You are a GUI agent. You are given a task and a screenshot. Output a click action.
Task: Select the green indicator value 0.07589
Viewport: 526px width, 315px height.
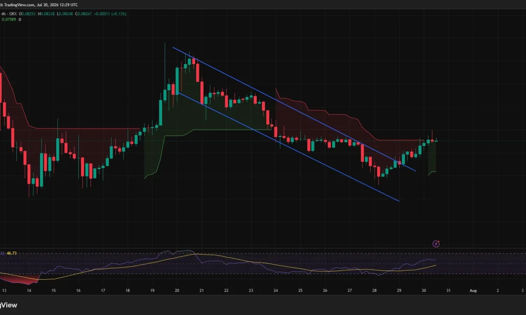point(9,20)
